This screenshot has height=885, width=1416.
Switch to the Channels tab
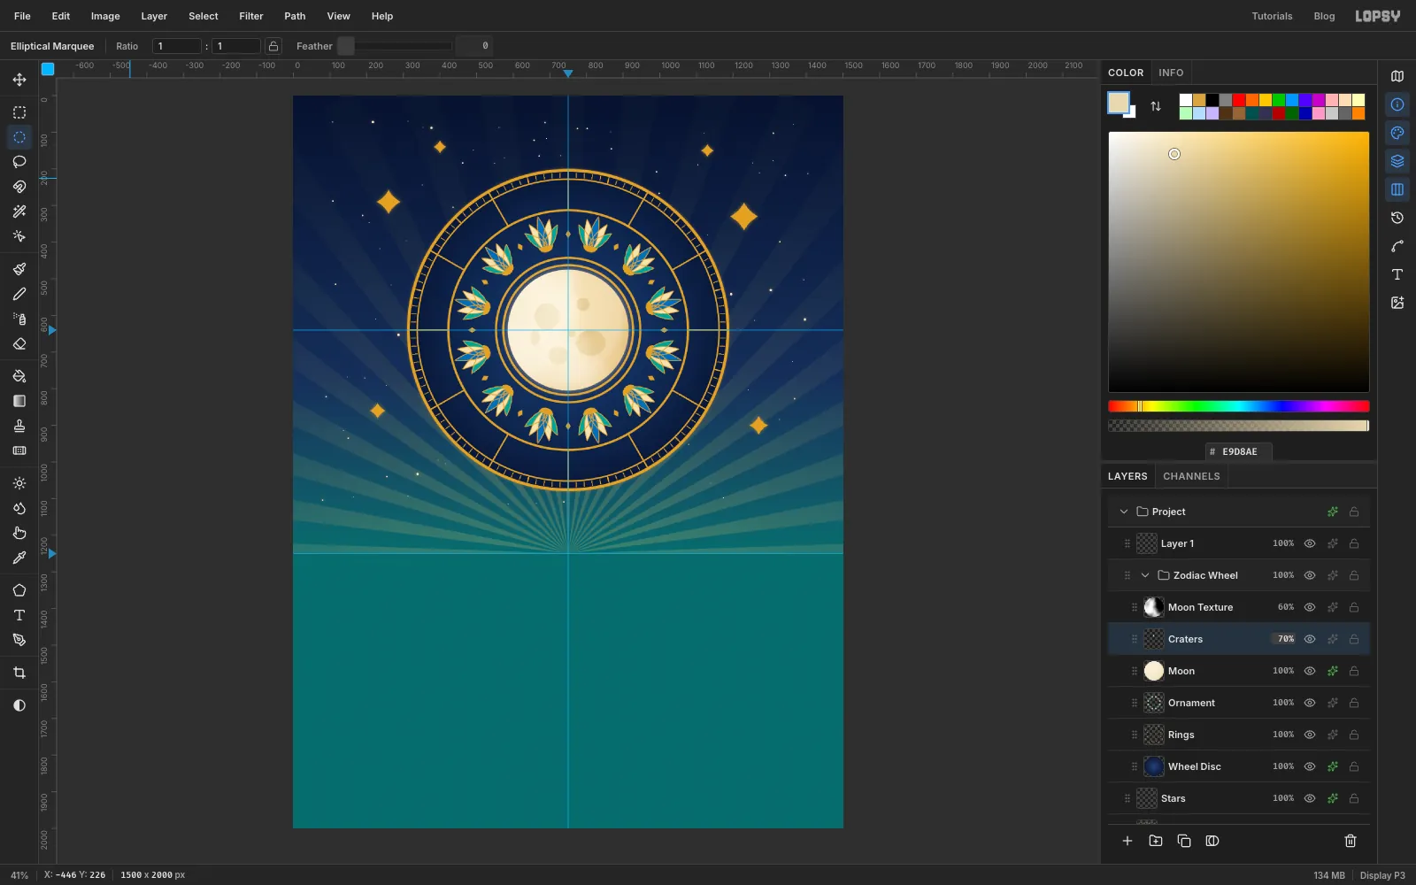1191,476
